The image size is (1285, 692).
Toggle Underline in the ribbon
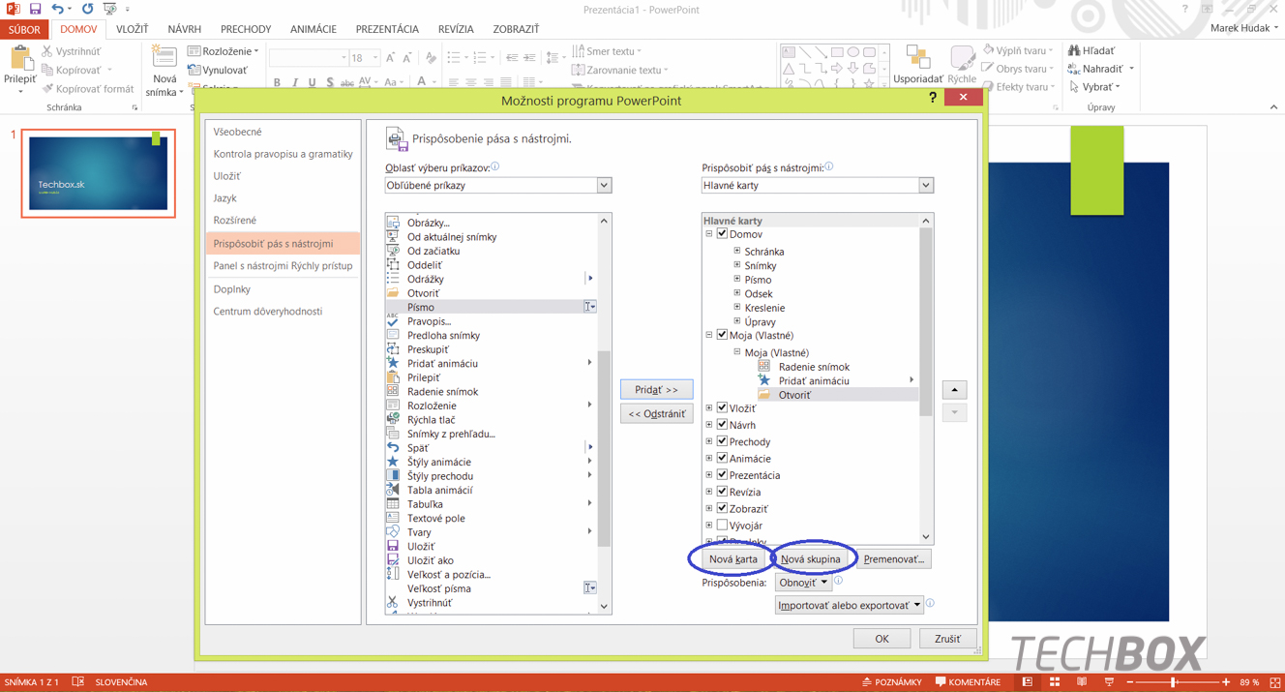(x=312, y=83)
